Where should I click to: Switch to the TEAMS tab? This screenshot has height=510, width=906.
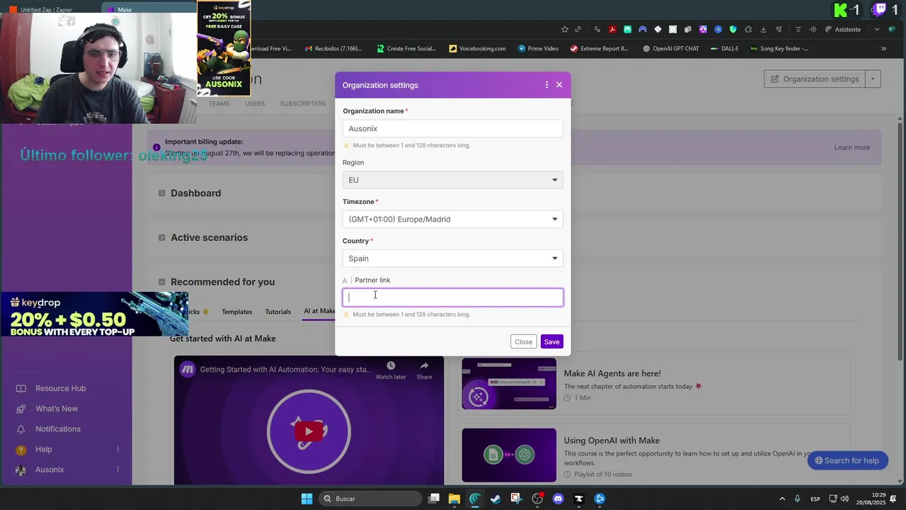click(x=219, y=103)
